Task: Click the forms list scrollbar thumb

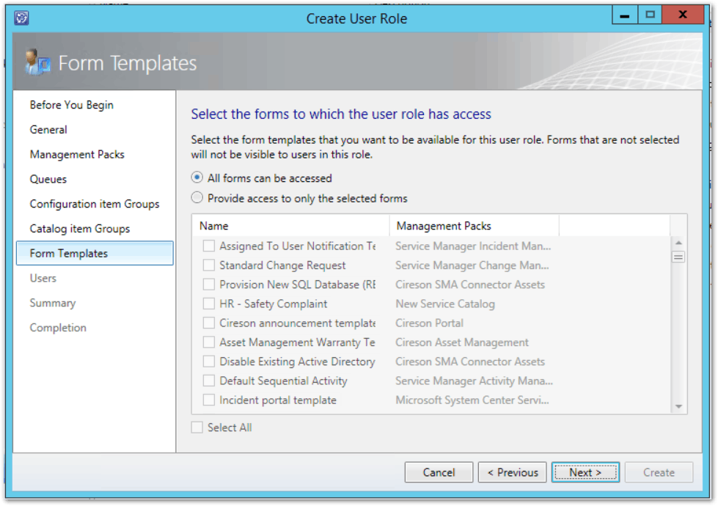Action: 678,257
